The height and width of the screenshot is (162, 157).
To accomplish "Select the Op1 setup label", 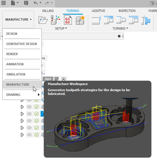I will (48, 79).
